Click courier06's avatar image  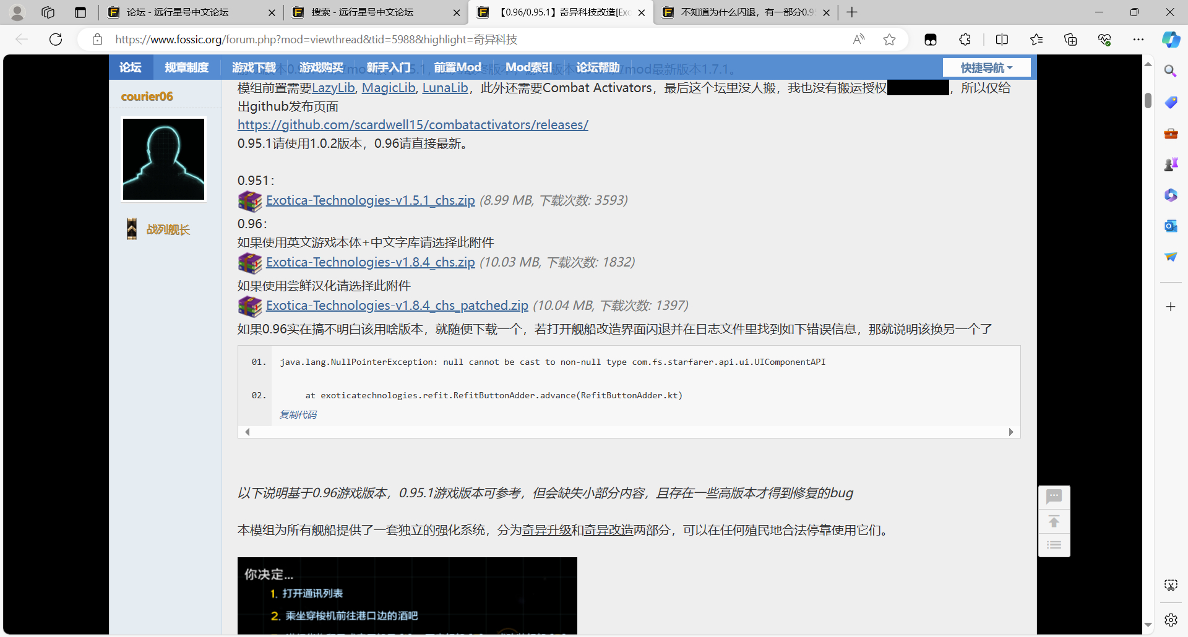coord(163,159)
